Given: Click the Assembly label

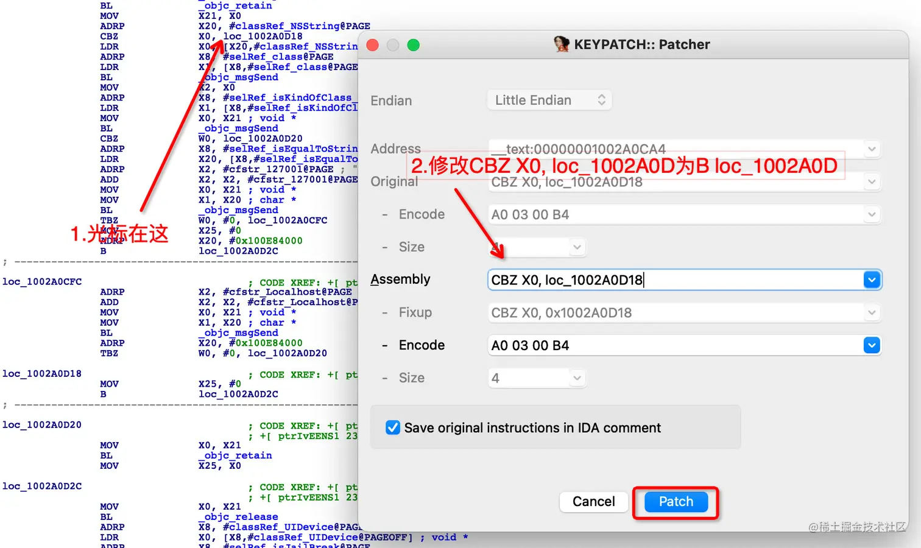Looking at the screenshot, I should click(400, 279).
